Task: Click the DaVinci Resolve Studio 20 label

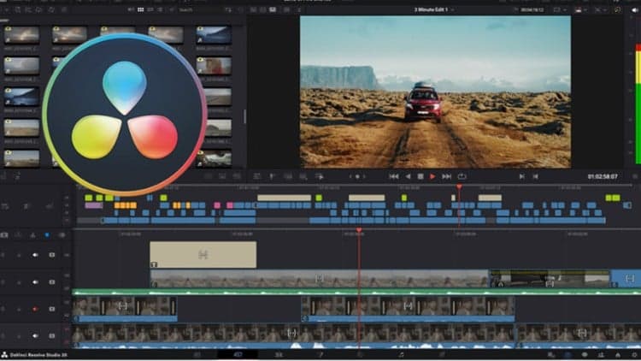Action: pos(38,355)
